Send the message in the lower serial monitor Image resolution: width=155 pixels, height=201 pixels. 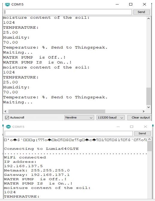pyautogui.click(x=142, y=133)
